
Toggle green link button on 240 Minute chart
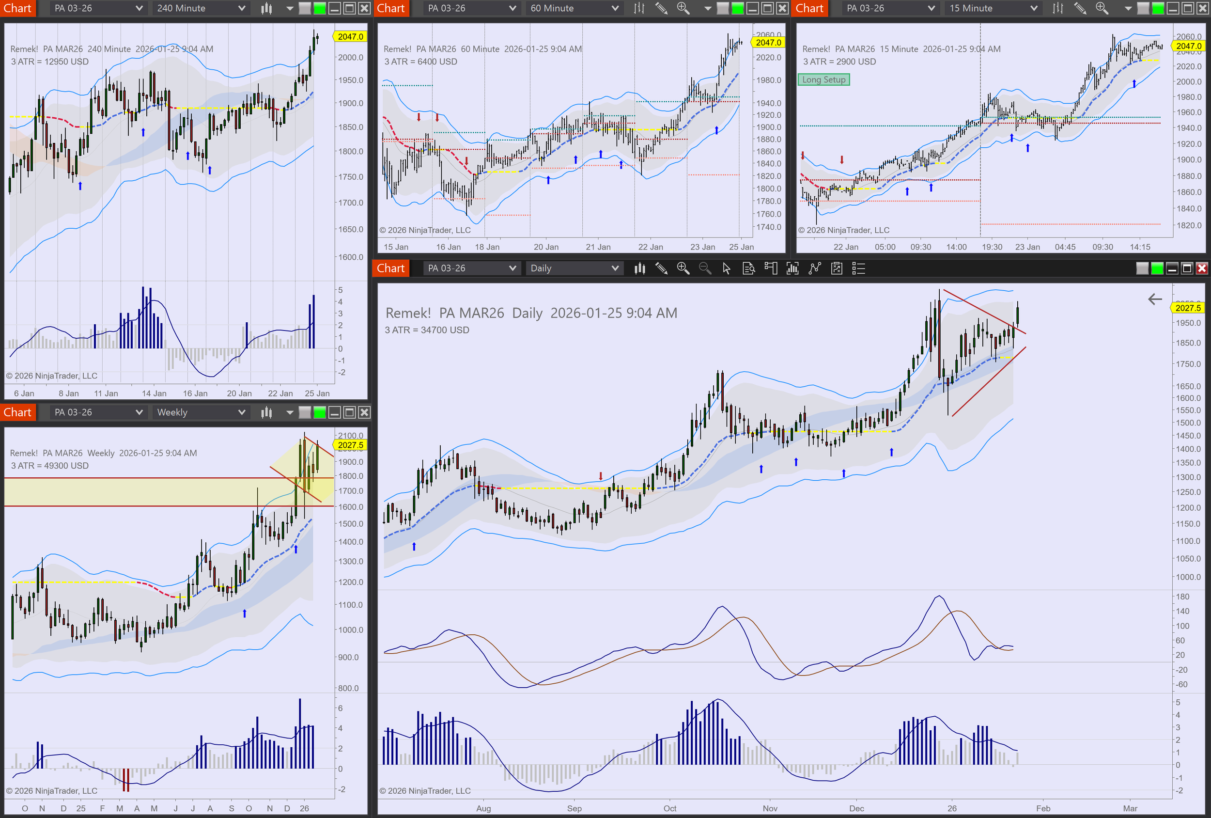[319, 8]
